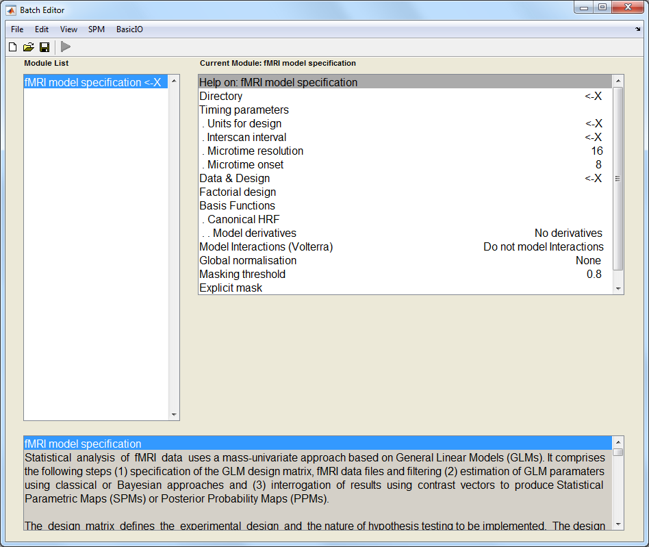
Task: Select the Masking threshold row
Action: click(242, 275)
